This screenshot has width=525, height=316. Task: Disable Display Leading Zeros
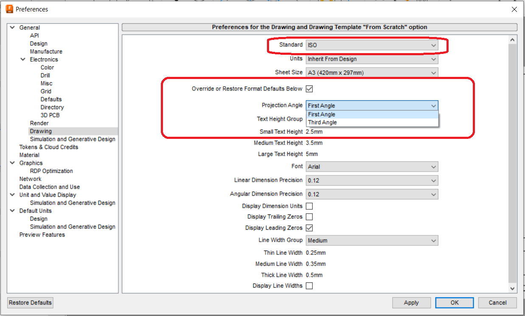[x=309, y=228]
